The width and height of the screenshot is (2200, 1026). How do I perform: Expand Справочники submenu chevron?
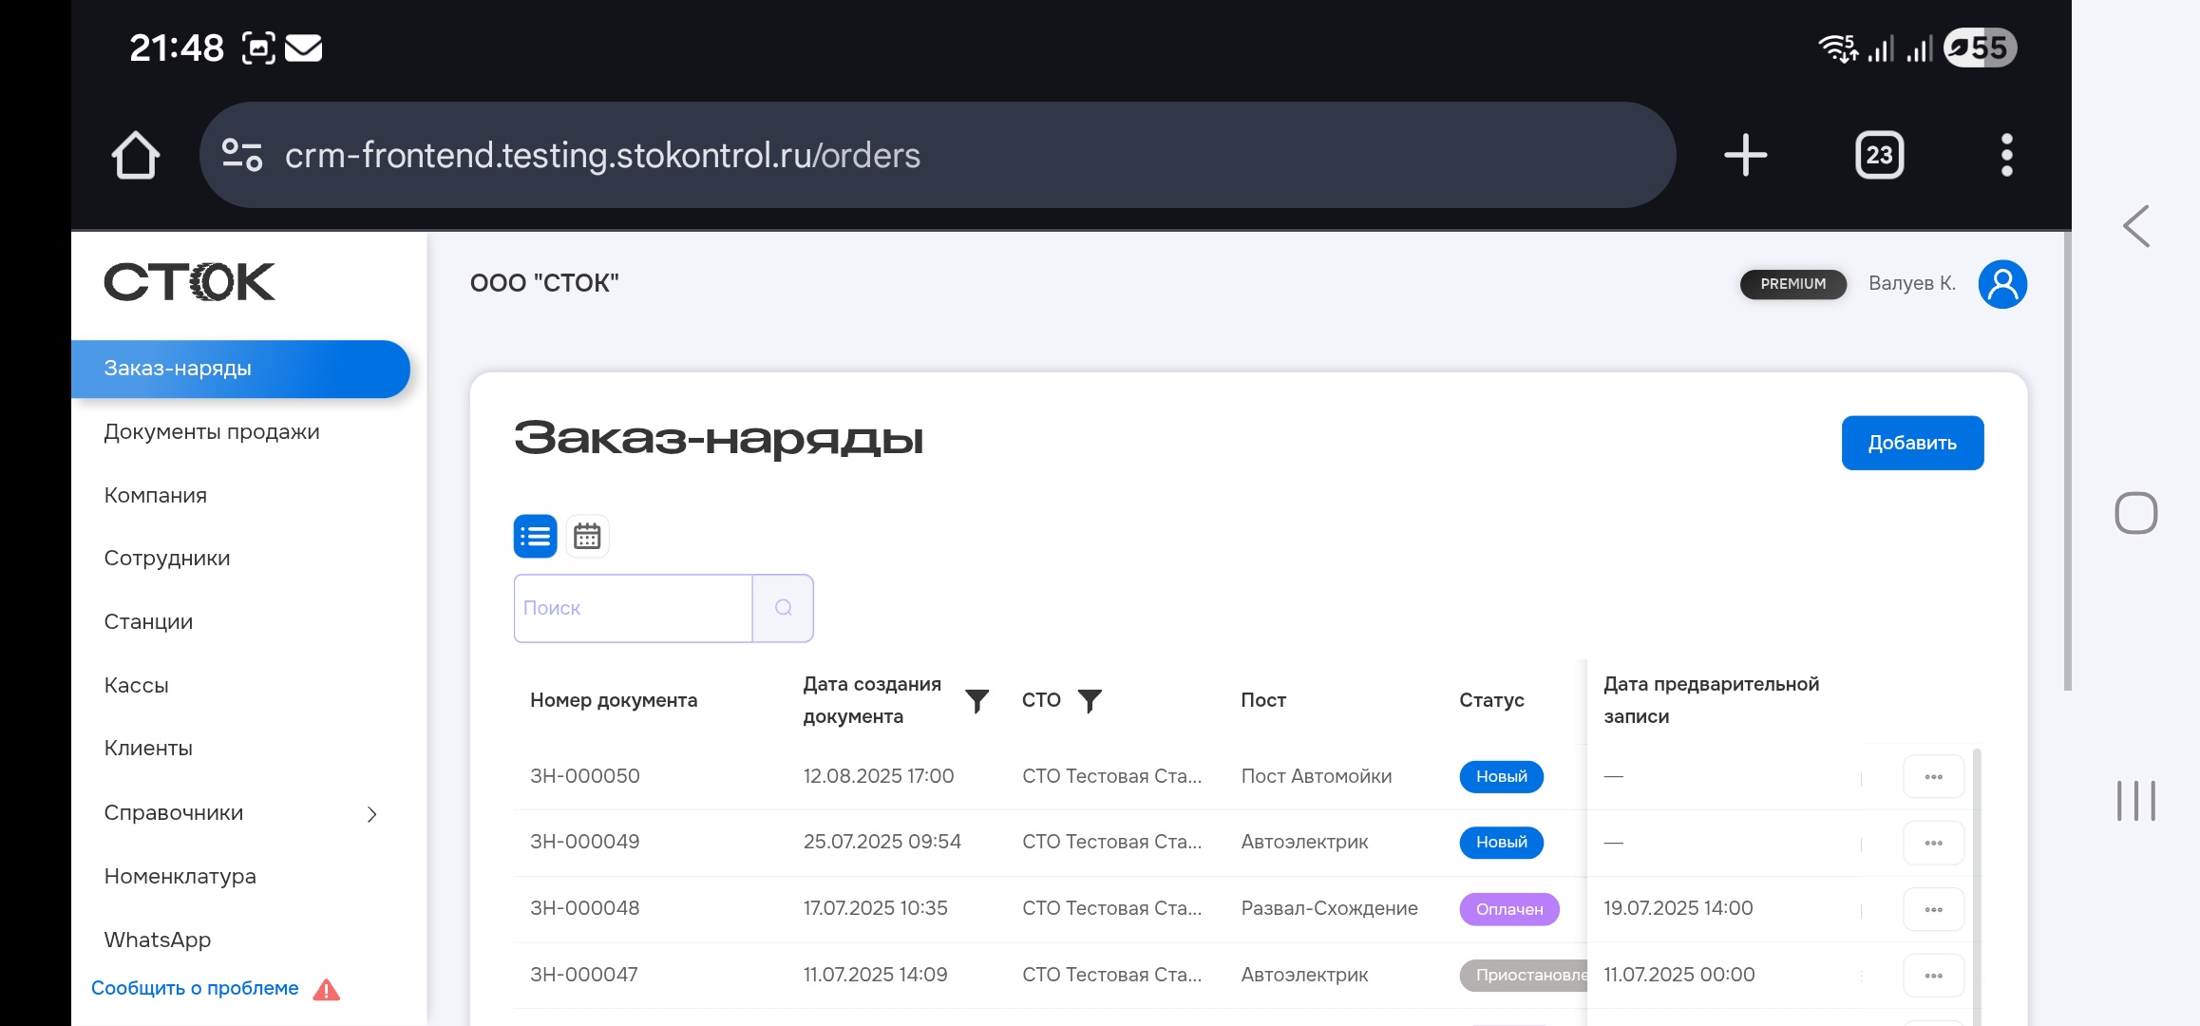coord(372,814)
